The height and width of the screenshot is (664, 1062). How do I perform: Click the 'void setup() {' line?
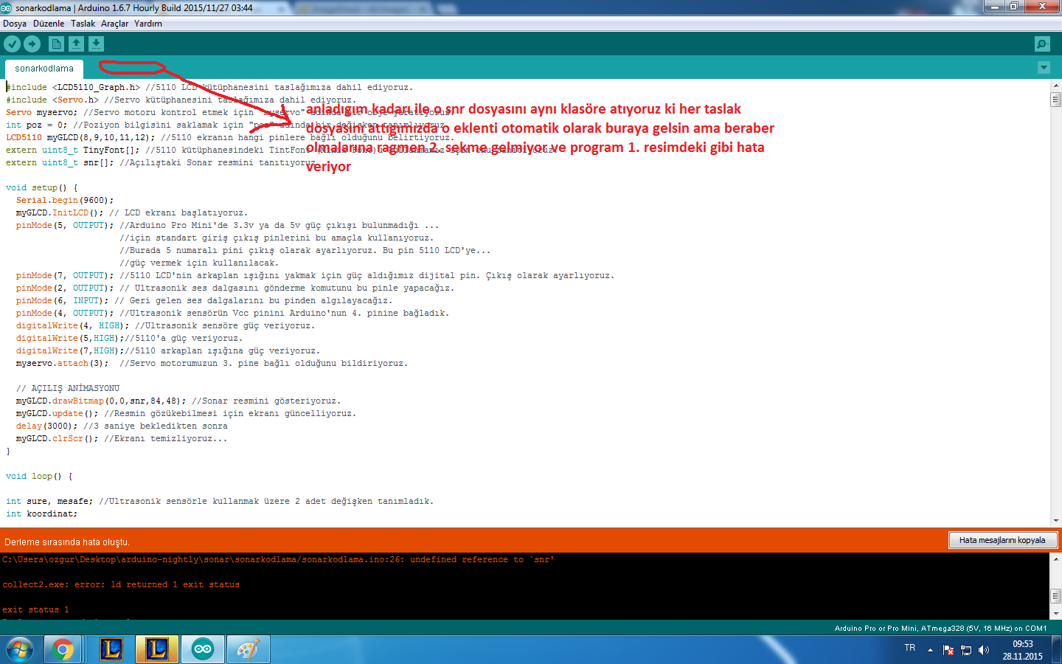[x=42, y=187]
